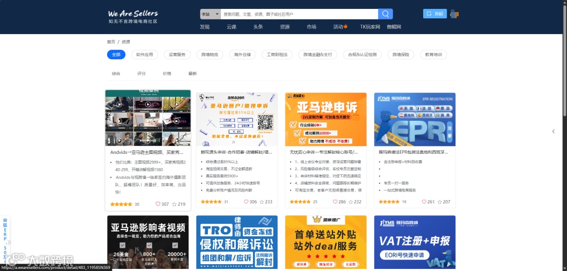
Task: Filter by 跨境保险 category
Action: (401, 55)
